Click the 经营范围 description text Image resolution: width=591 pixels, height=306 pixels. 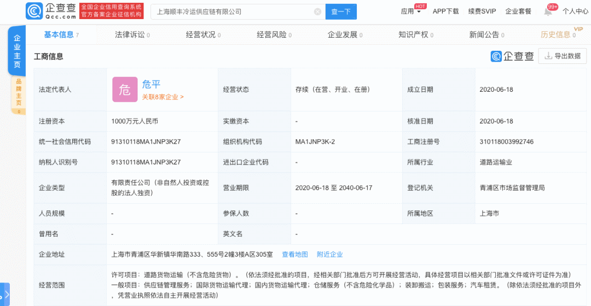[346, 285]
